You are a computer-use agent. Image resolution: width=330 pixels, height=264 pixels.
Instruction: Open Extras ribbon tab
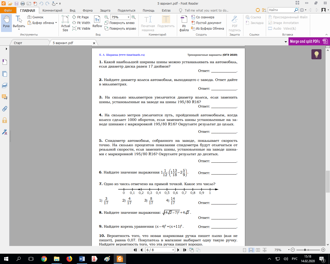click(166, 10)
